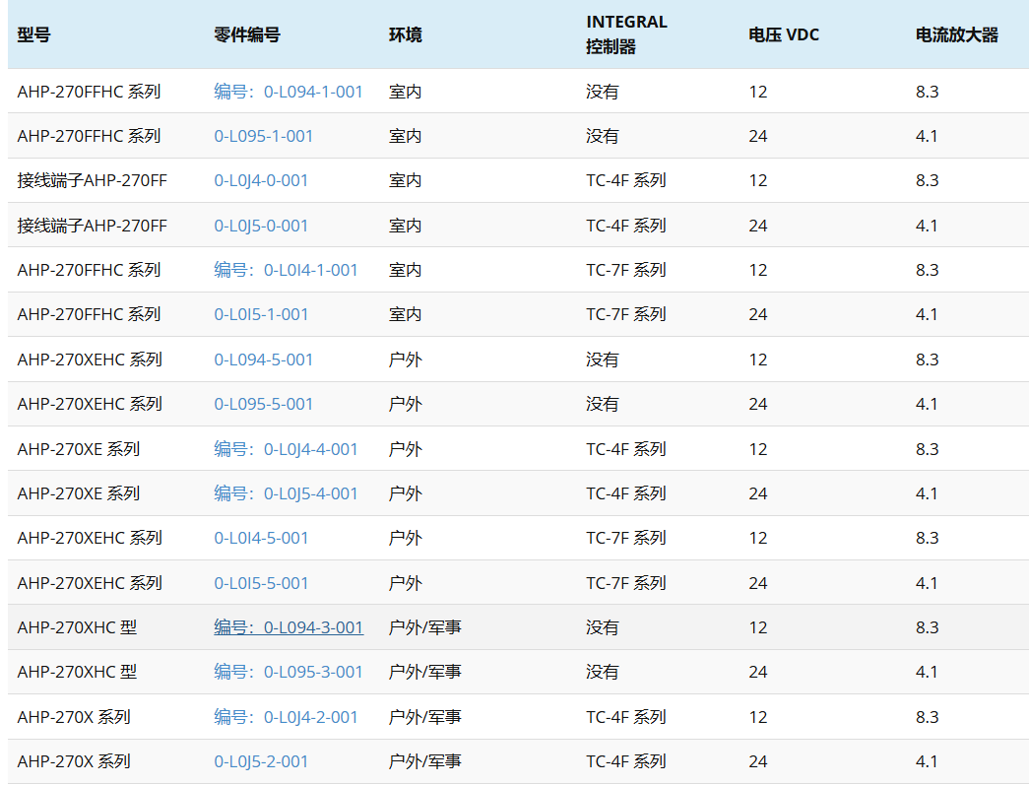The height and width of the screenshot is (785, 1029).
Task: Select AHP-270X 系列 in 0-L0J5-2-001 row
Action: [74, 761]
